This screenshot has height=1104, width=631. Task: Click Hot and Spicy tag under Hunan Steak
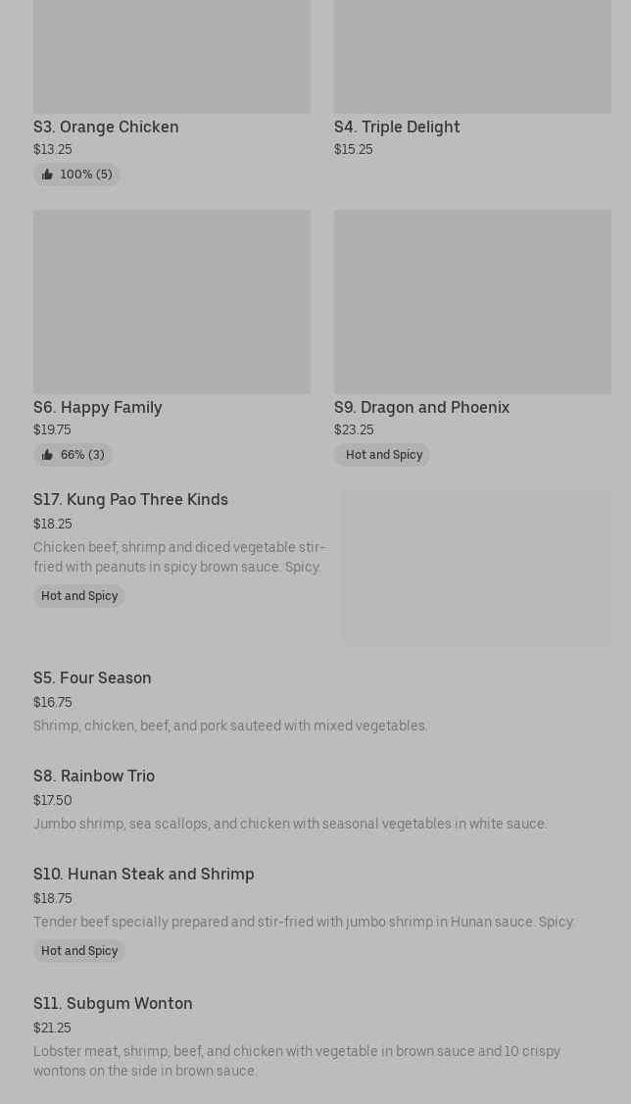(79, 951)
